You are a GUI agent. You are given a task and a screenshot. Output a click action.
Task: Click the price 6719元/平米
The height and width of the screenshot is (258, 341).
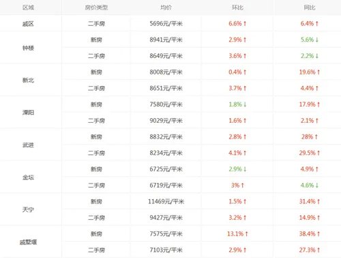[166, 185]
